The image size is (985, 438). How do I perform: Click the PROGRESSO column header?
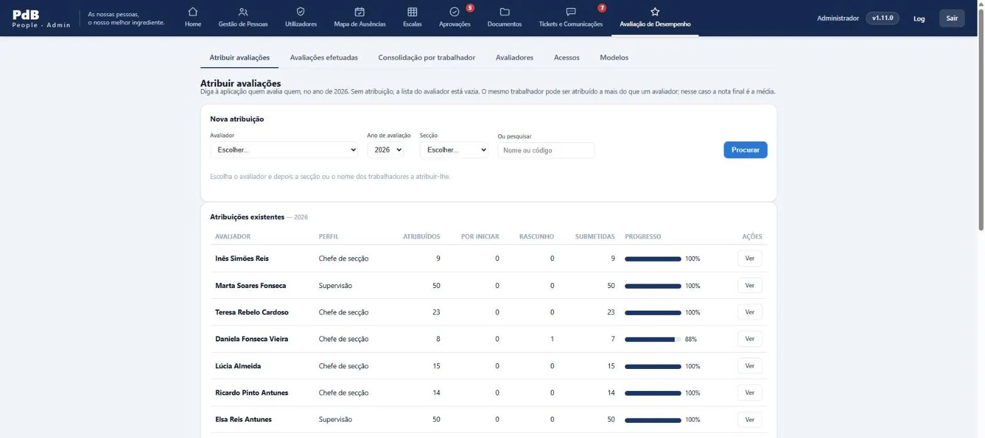click(x=643, y=237)
